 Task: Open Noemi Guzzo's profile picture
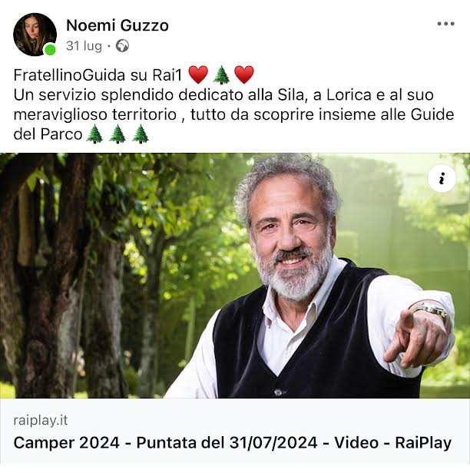tap(35, 35)
